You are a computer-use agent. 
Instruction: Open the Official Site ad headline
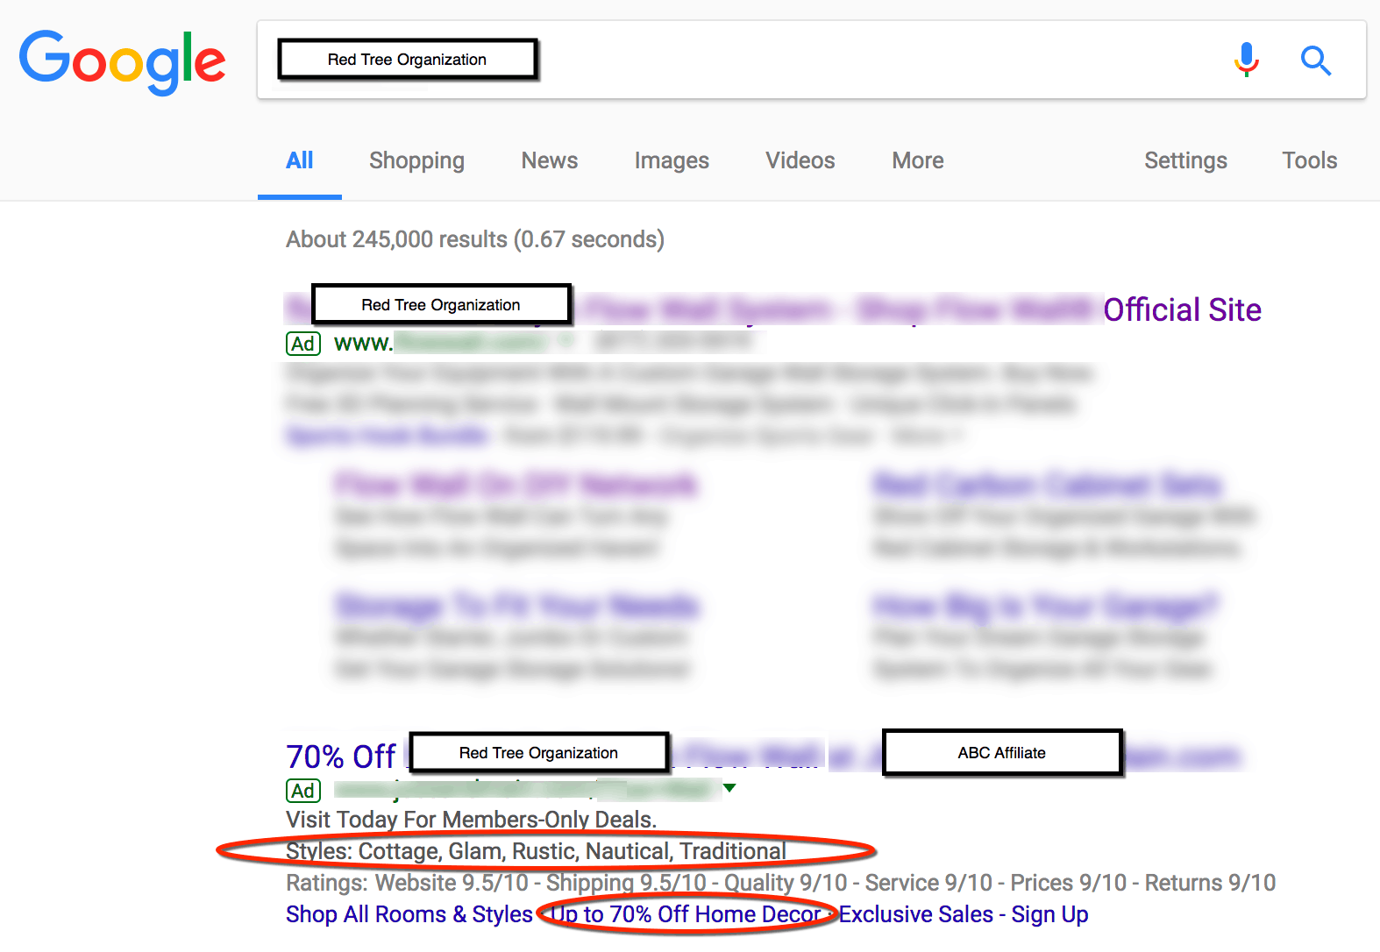click(x=1181, y=310)
